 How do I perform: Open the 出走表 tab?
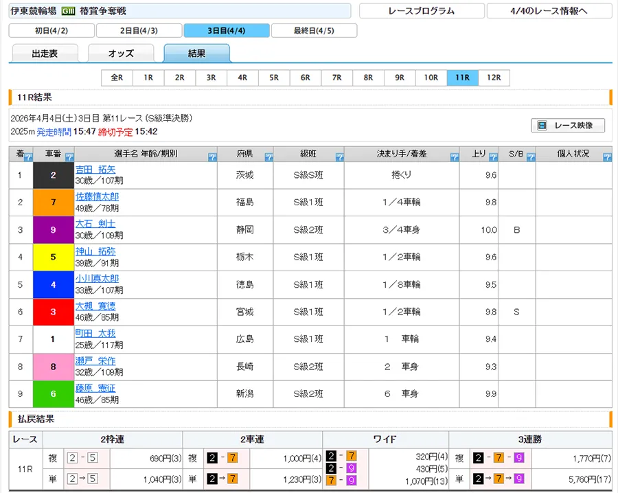point(45,54)
